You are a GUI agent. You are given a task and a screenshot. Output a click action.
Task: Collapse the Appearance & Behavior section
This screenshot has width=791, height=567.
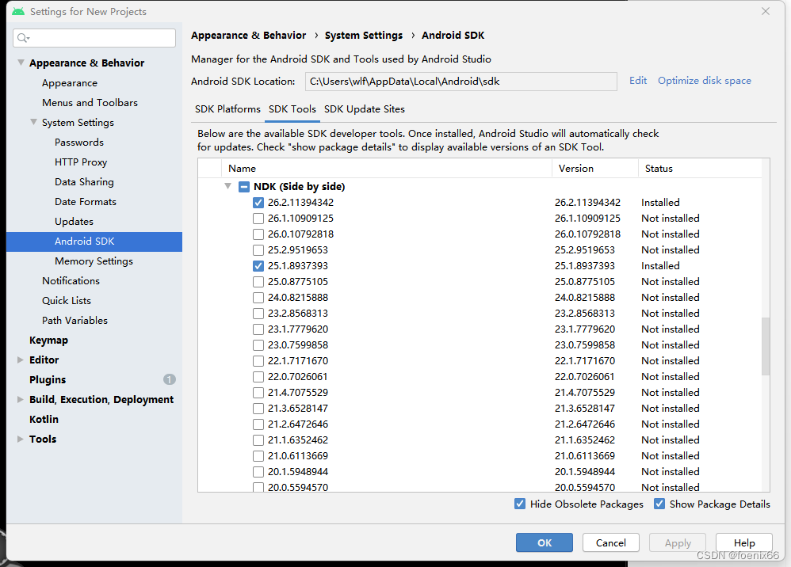pos(19,63)
